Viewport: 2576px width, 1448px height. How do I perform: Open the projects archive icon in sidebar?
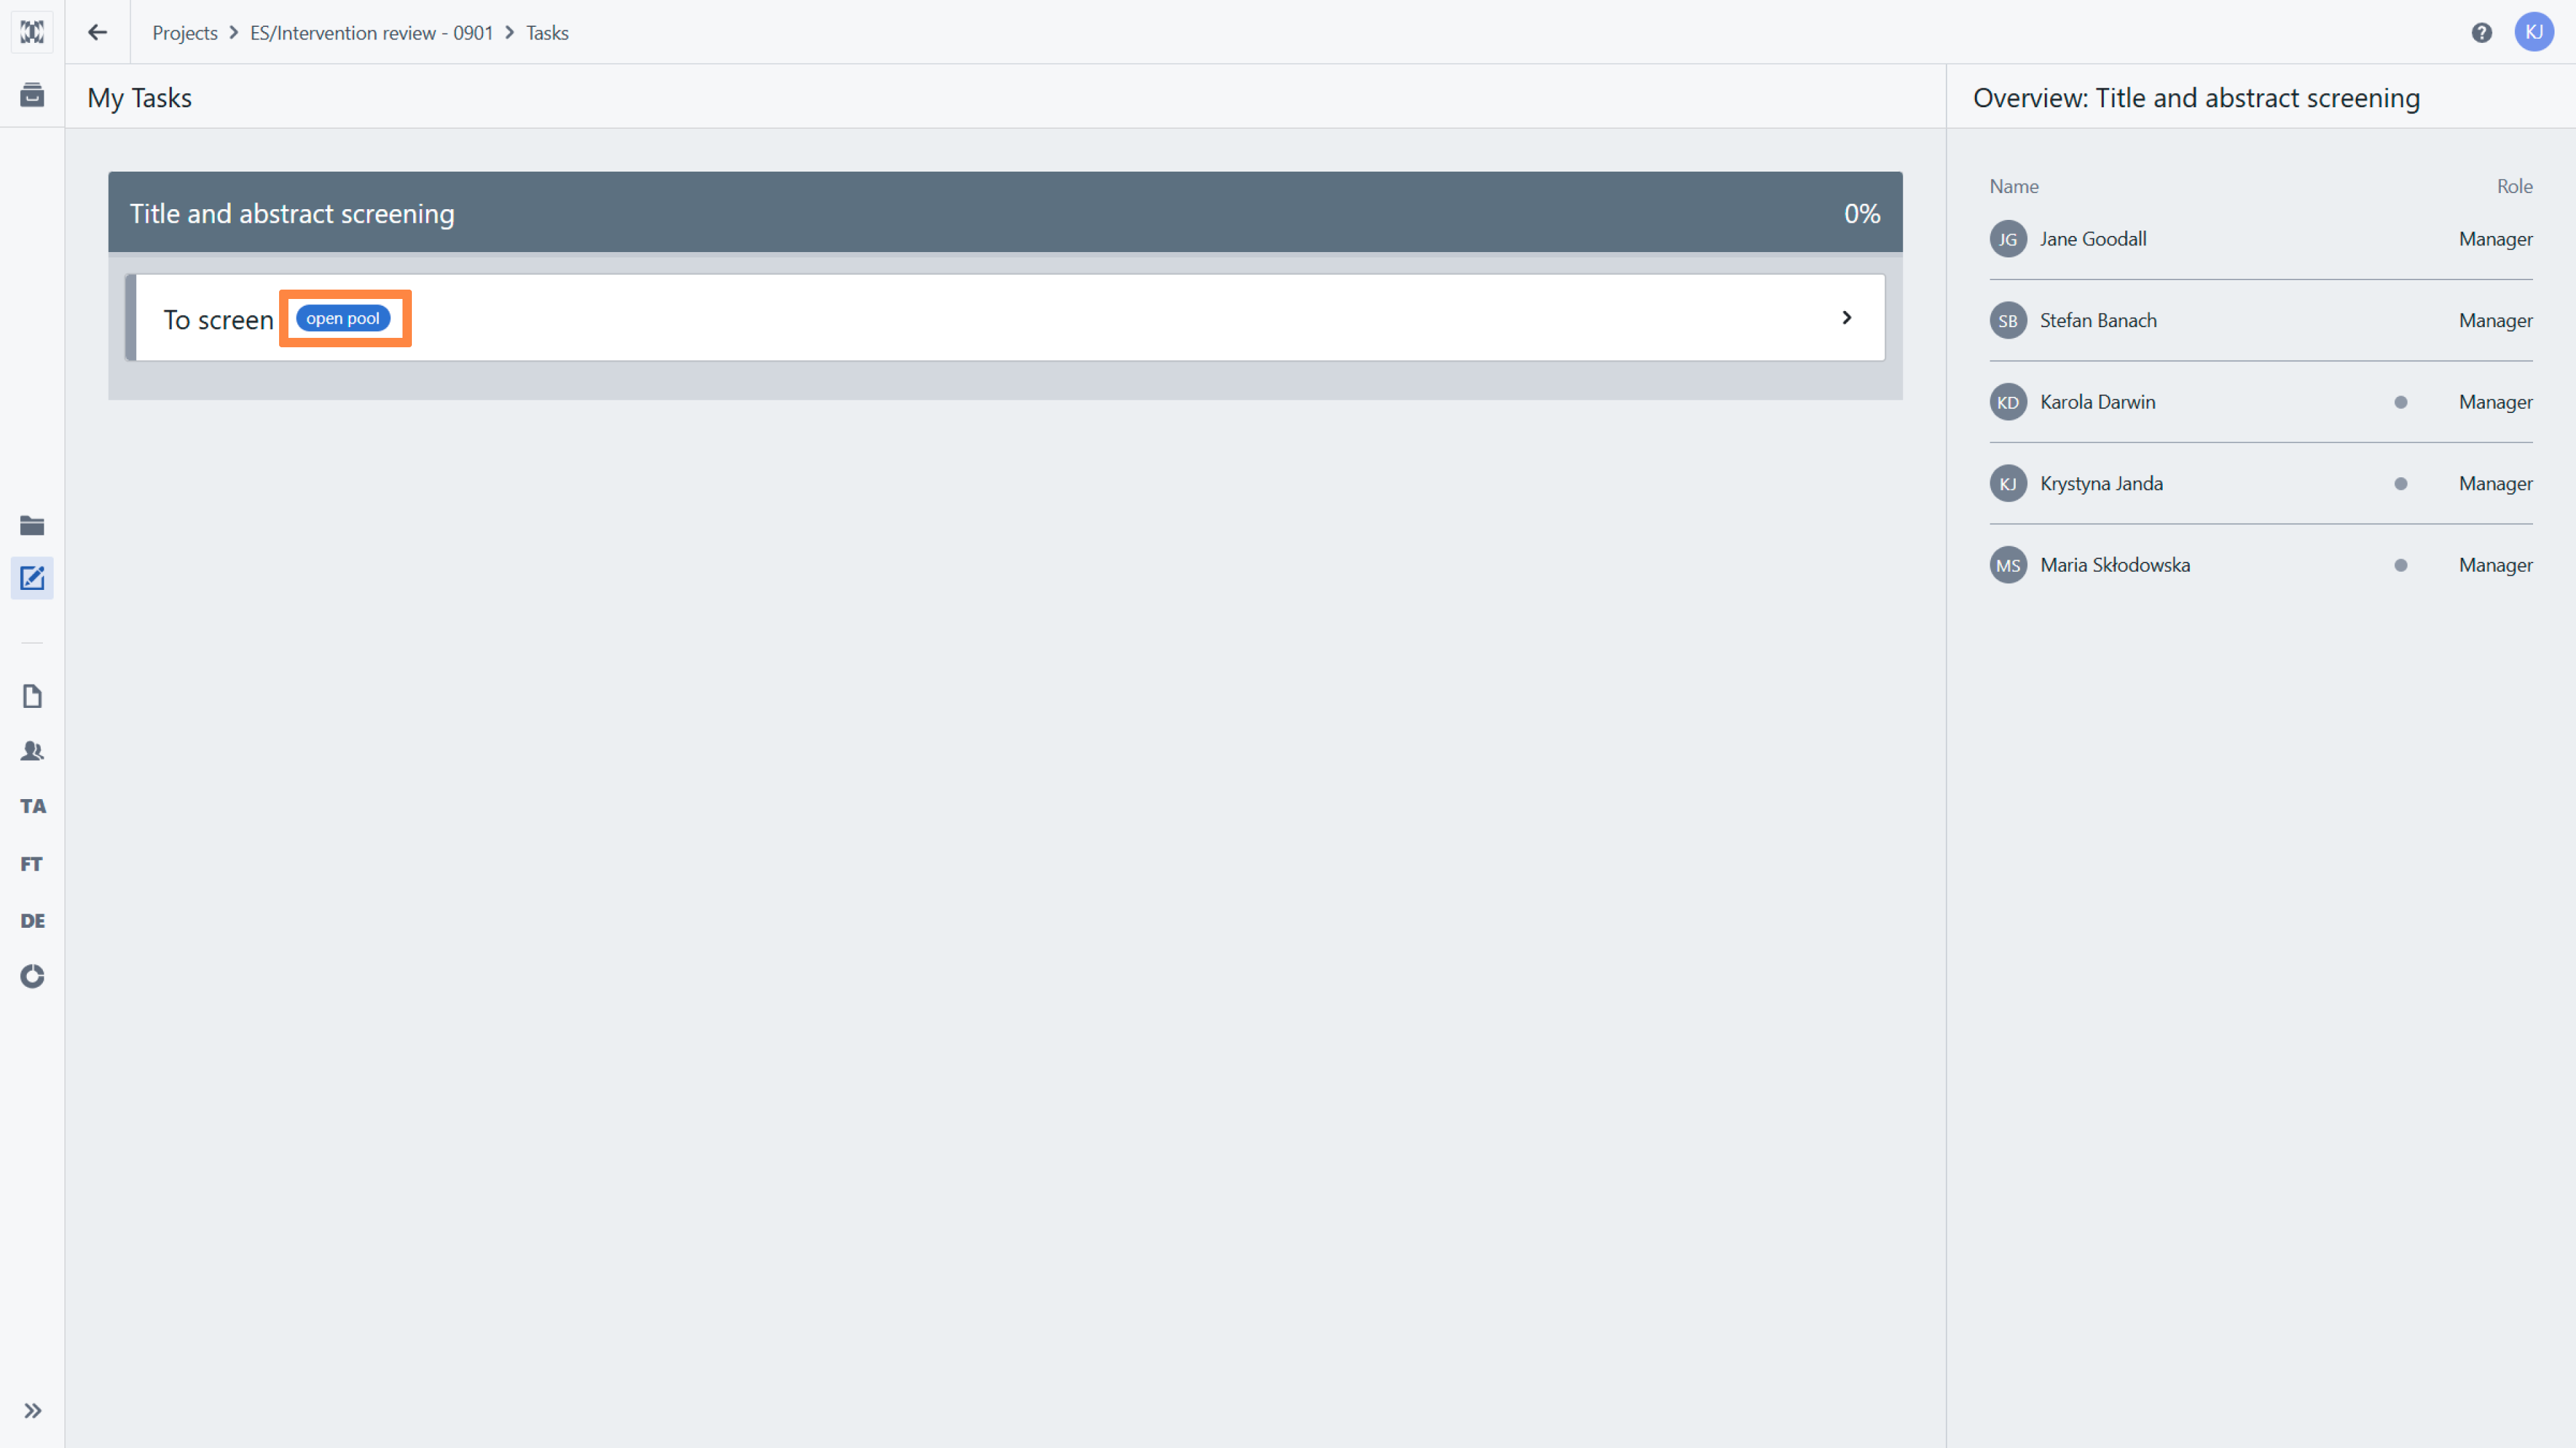click(x=31, y=96)
